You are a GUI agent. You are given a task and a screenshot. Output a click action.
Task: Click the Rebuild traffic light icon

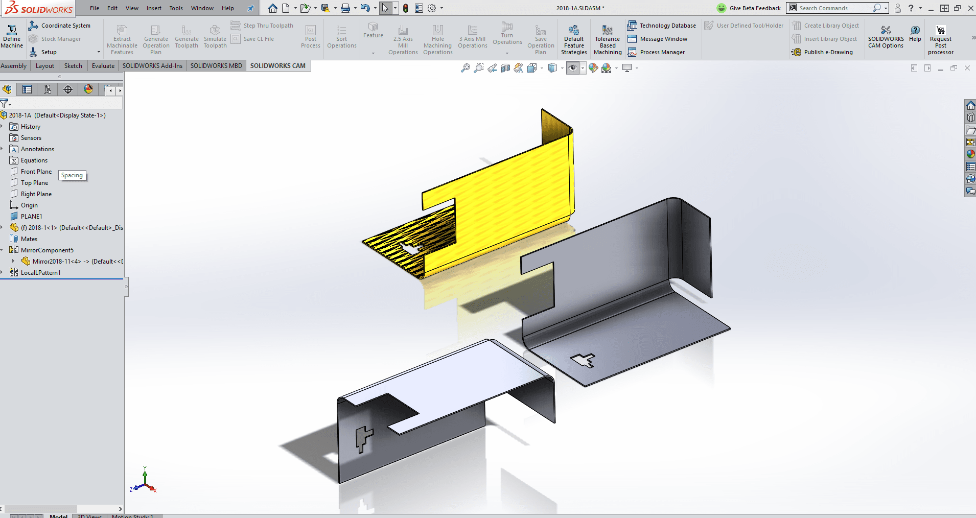(x=406, y=8)
